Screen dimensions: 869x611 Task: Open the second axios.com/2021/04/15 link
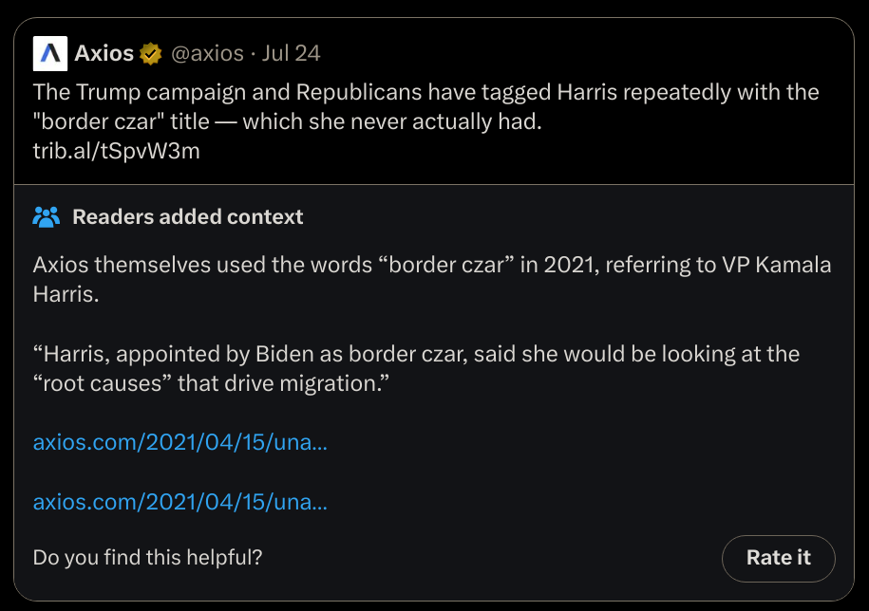tap(179, 501)
